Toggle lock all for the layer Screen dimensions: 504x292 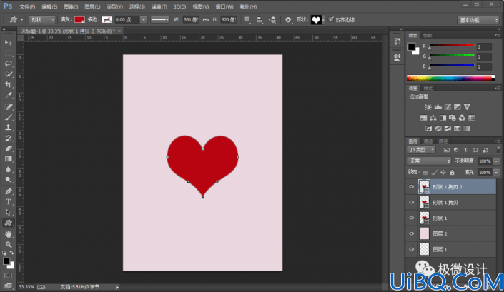click(x=452, y=173)
